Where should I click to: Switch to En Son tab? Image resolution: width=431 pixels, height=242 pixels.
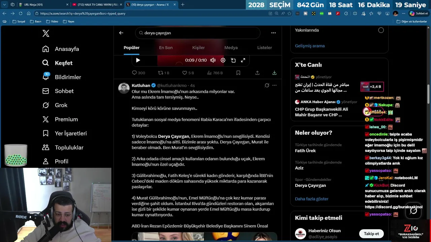click(166, 48)
